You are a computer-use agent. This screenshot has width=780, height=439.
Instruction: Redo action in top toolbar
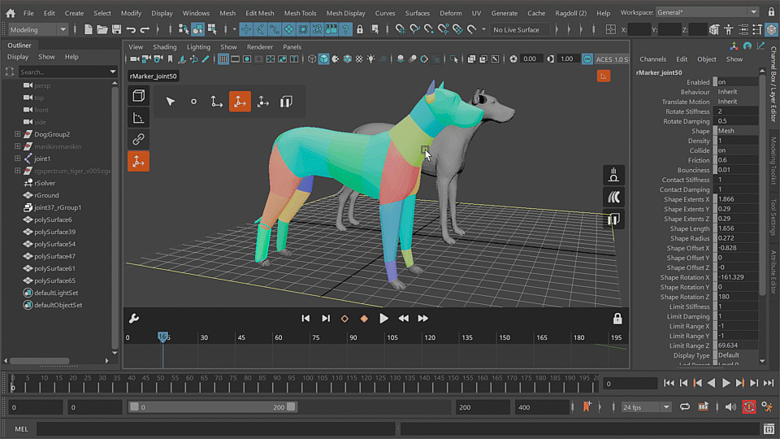pos(145,30)
